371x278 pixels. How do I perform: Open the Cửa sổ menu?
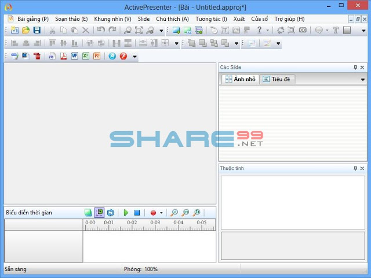click(260, 19)
